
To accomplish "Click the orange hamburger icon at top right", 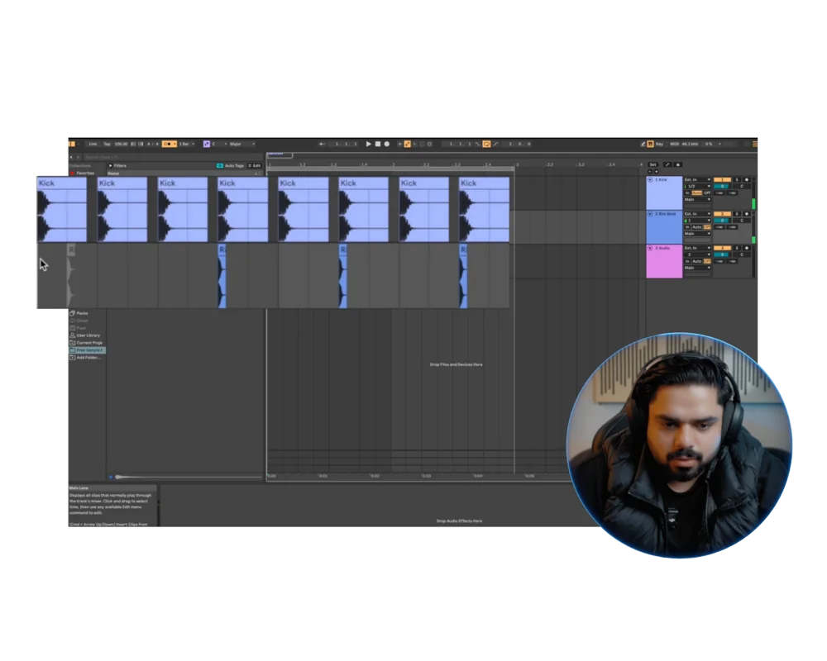I will point(755,144).
